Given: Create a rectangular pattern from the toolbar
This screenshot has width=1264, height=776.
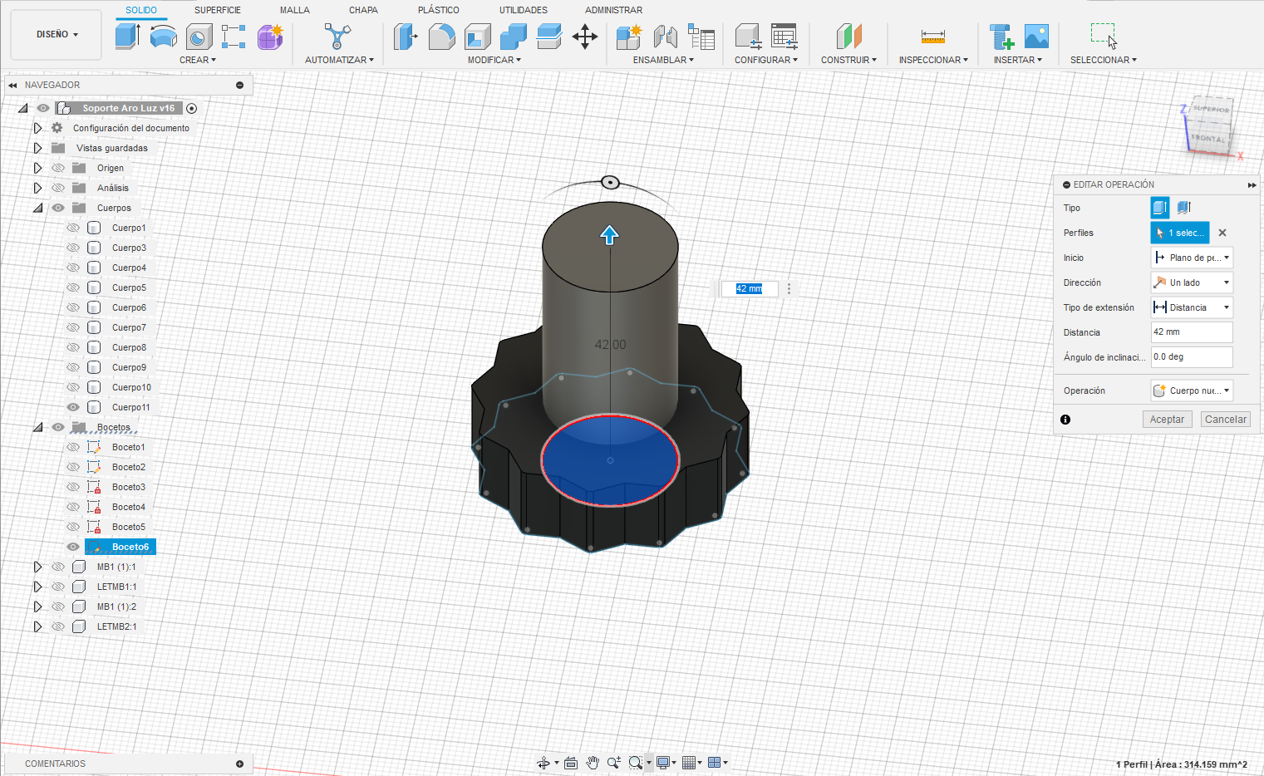Looking at the screenshot, I should coord(234,37).
